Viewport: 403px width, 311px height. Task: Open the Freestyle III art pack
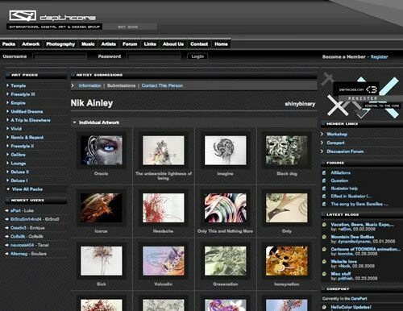pos(23,94)
